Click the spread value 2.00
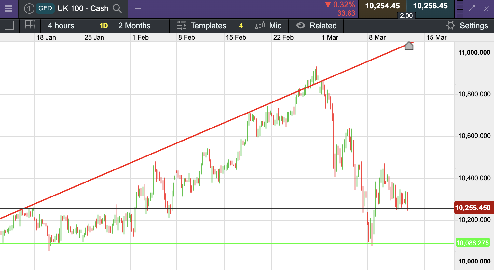This screenshot has width=494, height=270. click(x=406, y=16)
